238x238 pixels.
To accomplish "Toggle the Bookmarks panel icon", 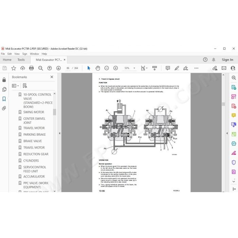I will point(4,99).
